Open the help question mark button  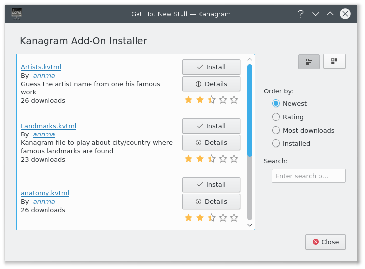(301, 14)
